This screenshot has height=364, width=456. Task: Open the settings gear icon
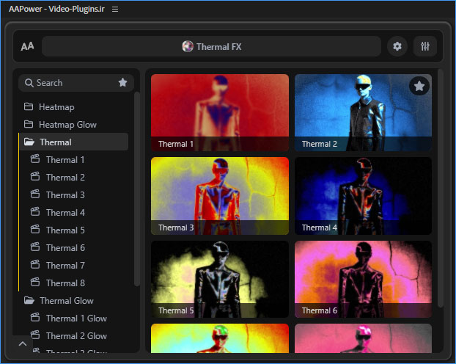(397, 46)
